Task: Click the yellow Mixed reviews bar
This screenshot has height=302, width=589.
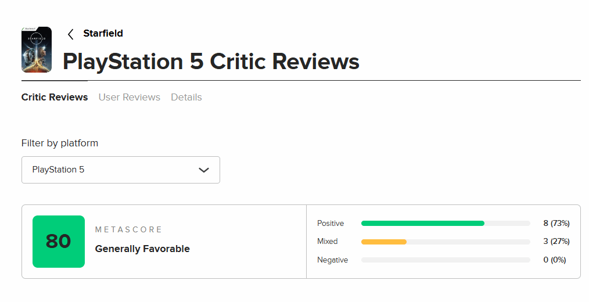Action: [x=383, y=242]
